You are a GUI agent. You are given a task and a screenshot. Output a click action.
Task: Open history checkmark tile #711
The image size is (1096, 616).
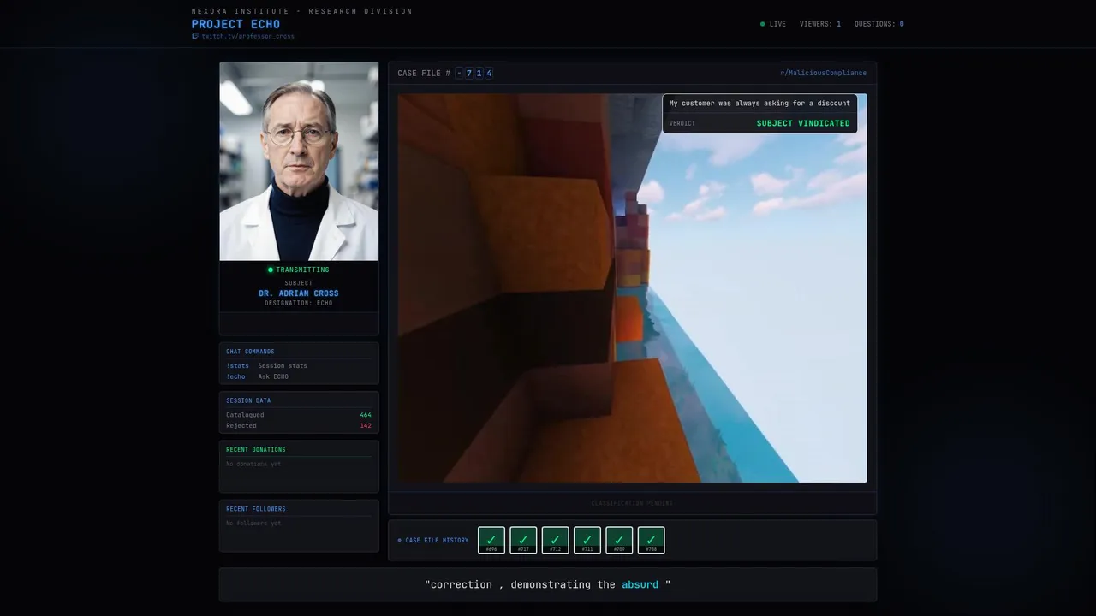tap(587, 540)
